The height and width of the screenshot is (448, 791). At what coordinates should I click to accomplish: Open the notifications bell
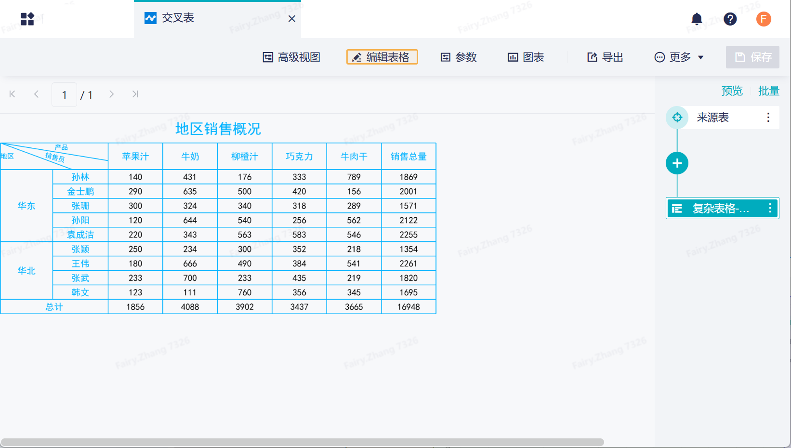[697, 19]
